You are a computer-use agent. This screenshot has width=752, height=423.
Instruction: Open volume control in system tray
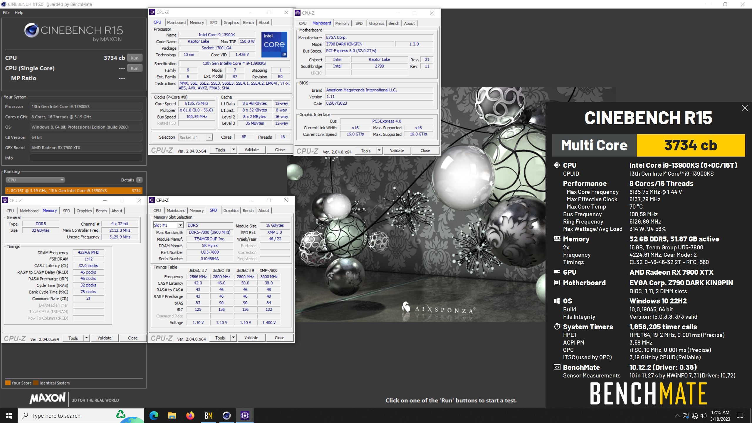point(703,416)
